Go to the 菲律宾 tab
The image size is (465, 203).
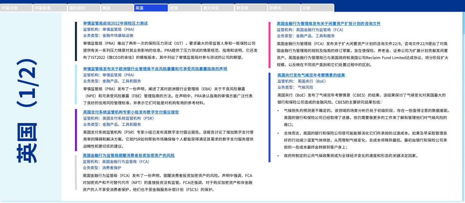pos(285,8)
